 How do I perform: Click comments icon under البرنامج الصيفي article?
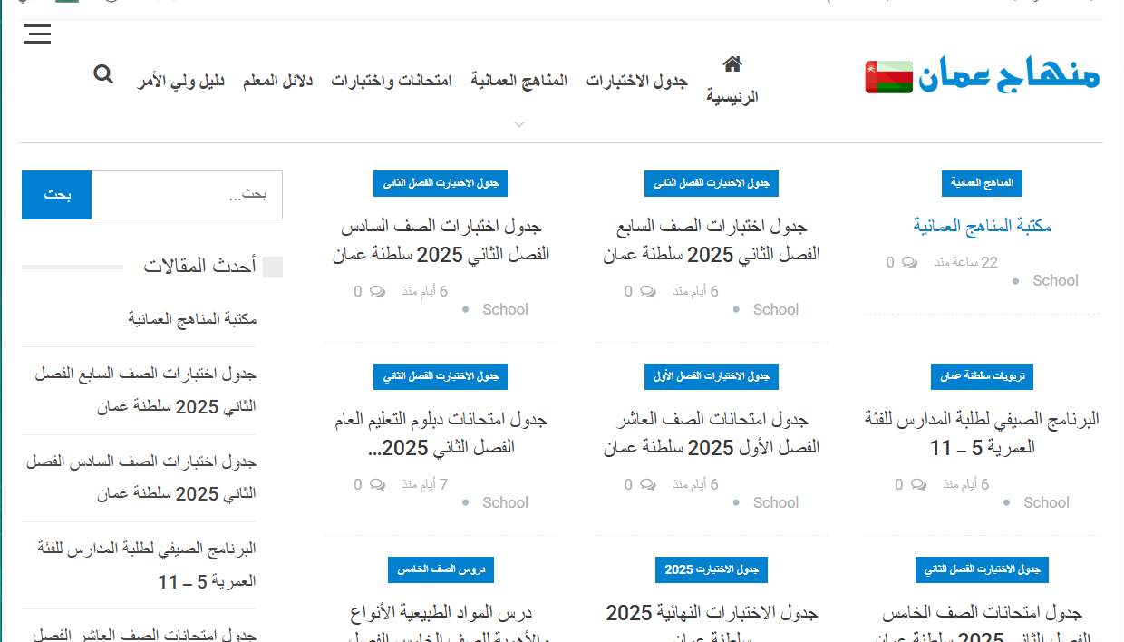point(918,485)
